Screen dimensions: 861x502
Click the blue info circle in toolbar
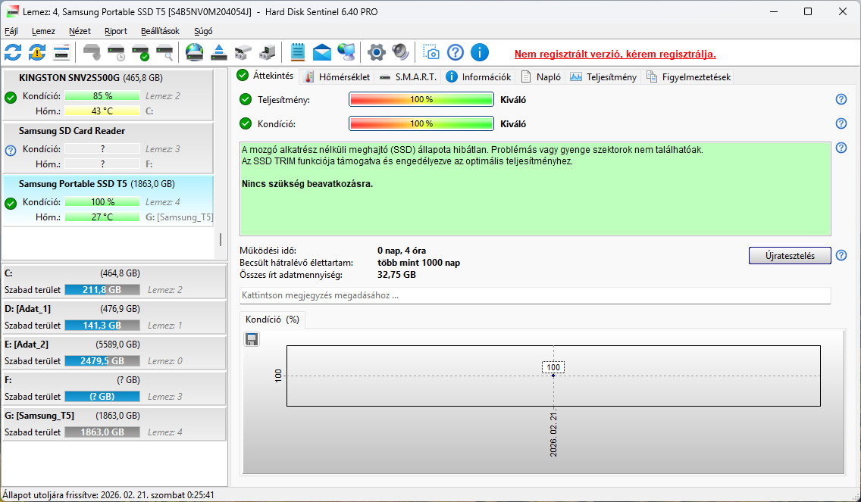(479, 53)
